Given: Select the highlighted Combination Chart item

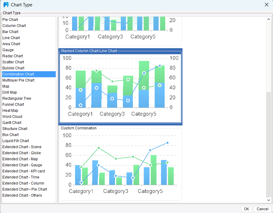Looking at the screenshot, I should click(x=29, y=74).
